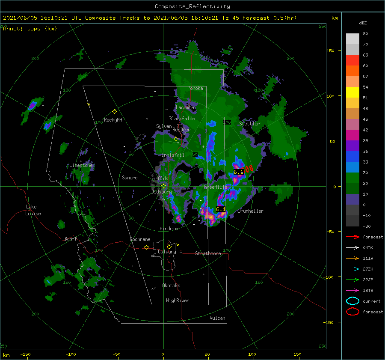Click the 65 dBZ red swatch
The height and width of the screenshot is (360, 385).
[352, 60]
